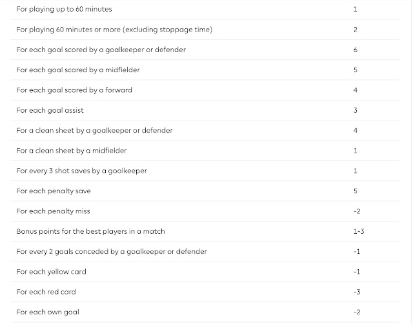Select 'For each penalty miss' text
Screen dimensions: 413x324
(53, 211)
